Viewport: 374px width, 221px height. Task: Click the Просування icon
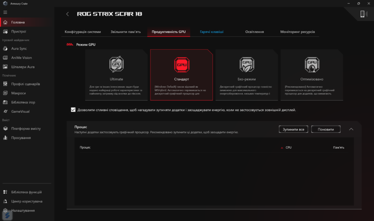5,138
